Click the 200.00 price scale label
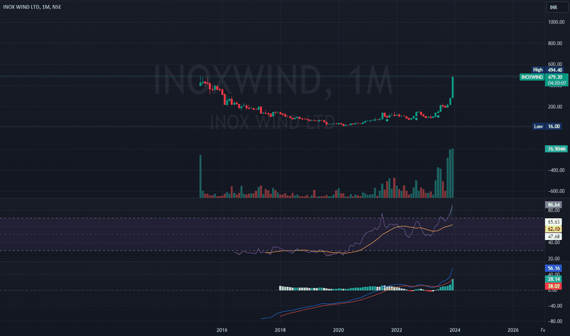 point(555,107)
